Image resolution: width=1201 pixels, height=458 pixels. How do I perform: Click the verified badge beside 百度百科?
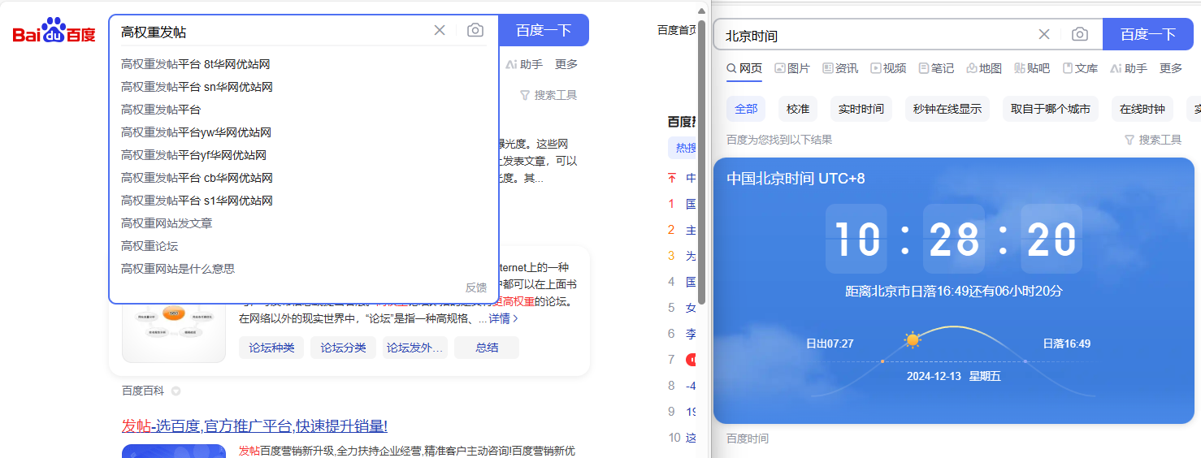176,391
